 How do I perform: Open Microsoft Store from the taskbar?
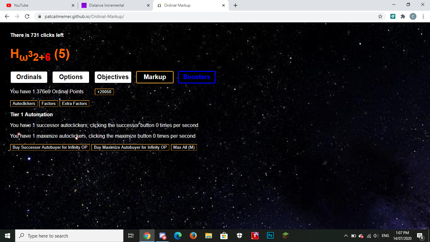click(224, 236)
